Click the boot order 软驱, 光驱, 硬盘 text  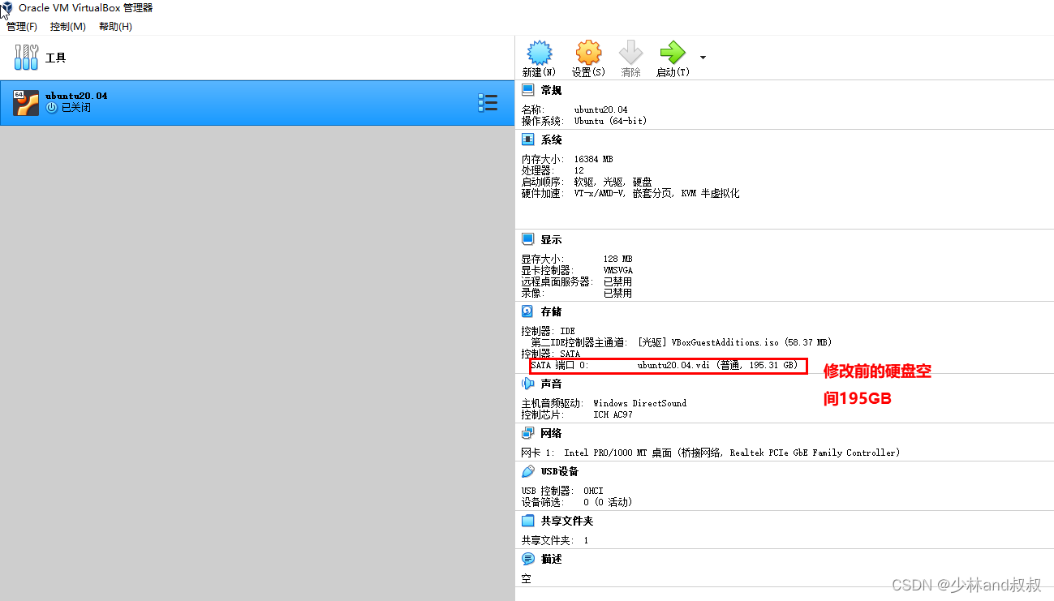[613, 182]
